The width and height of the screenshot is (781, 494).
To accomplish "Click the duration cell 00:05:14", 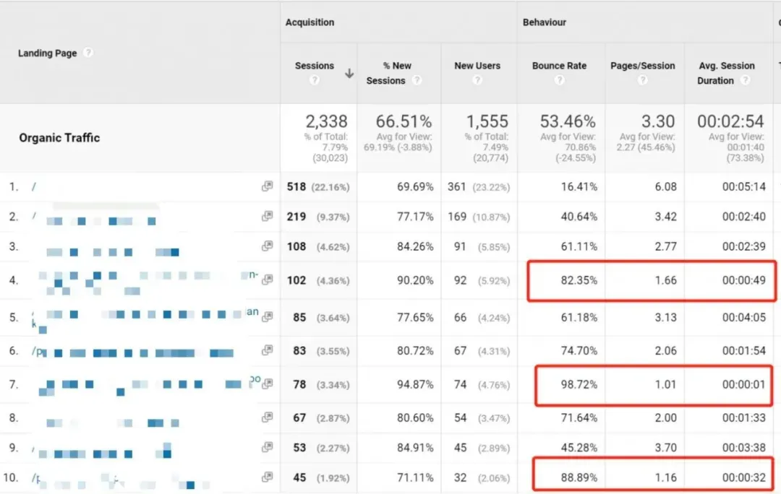I will [743, 186].
